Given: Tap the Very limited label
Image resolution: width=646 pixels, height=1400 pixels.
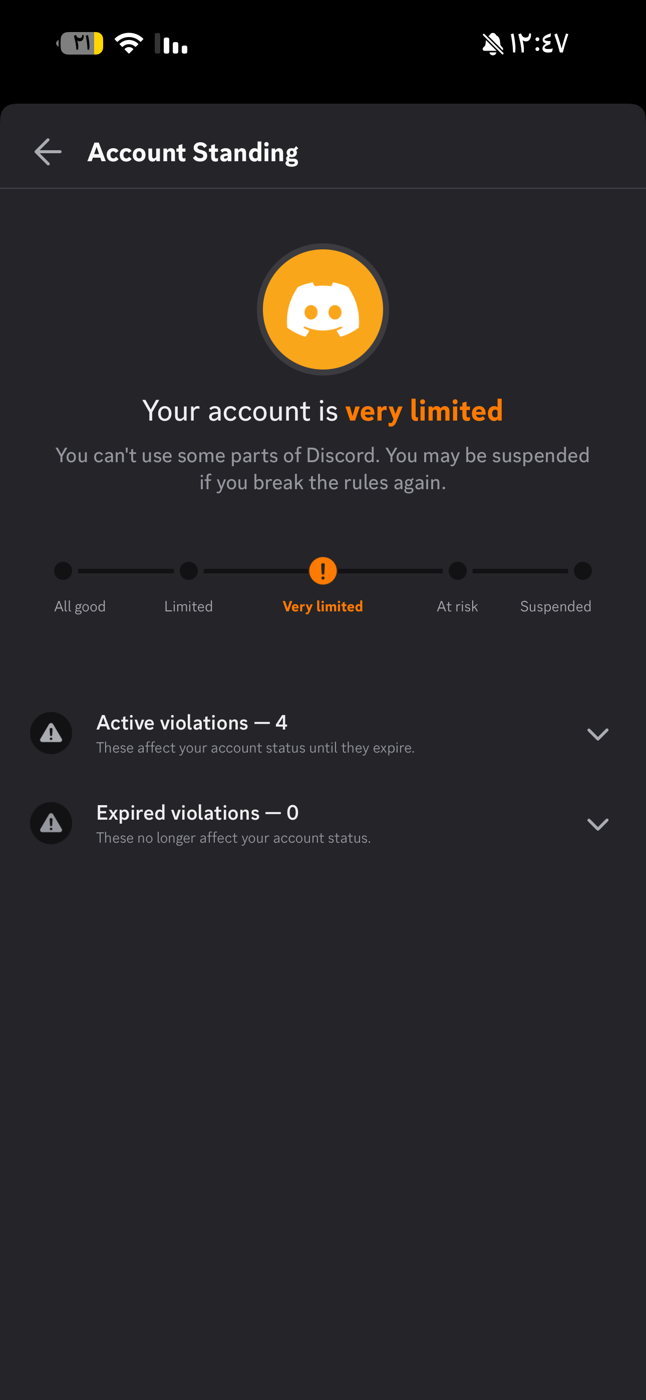Looking at the screenshot, I should pos(323,606).
